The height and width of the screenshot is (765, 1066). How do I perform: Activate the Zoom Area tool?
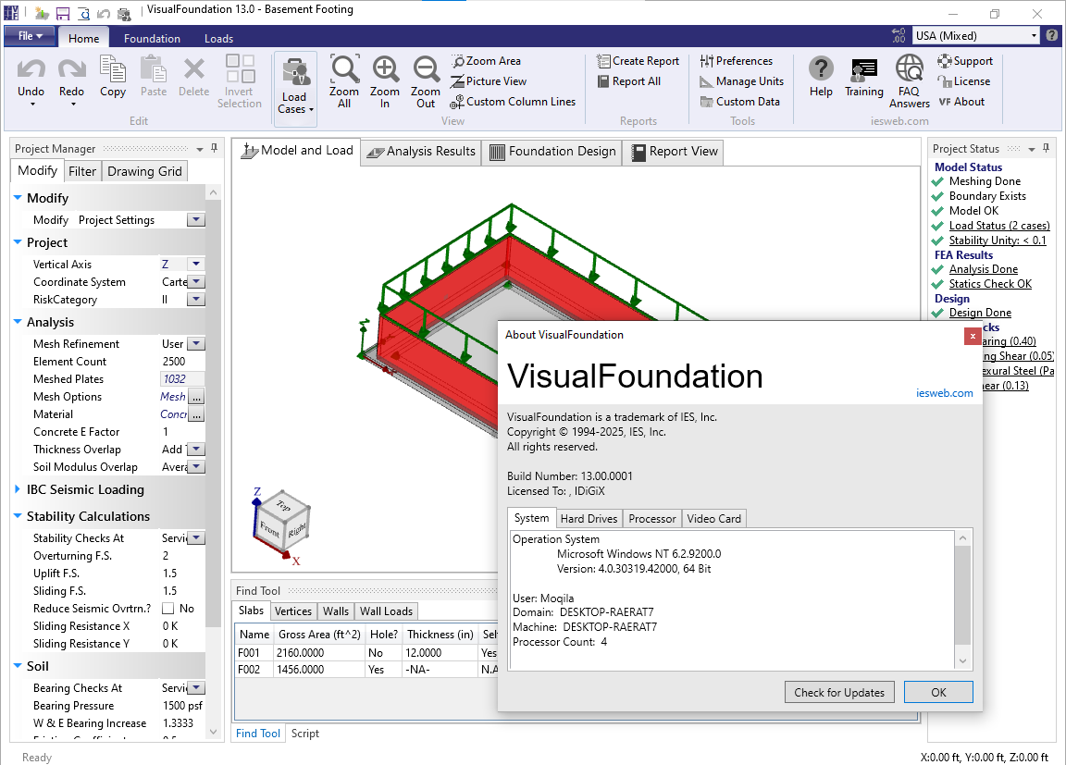coord(486,61)
